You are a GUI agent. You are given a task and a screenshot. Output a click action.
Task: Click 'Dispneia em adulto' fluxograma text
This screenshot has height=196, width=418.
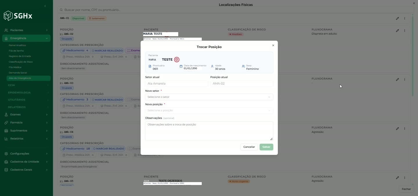(x=324, y=34)
